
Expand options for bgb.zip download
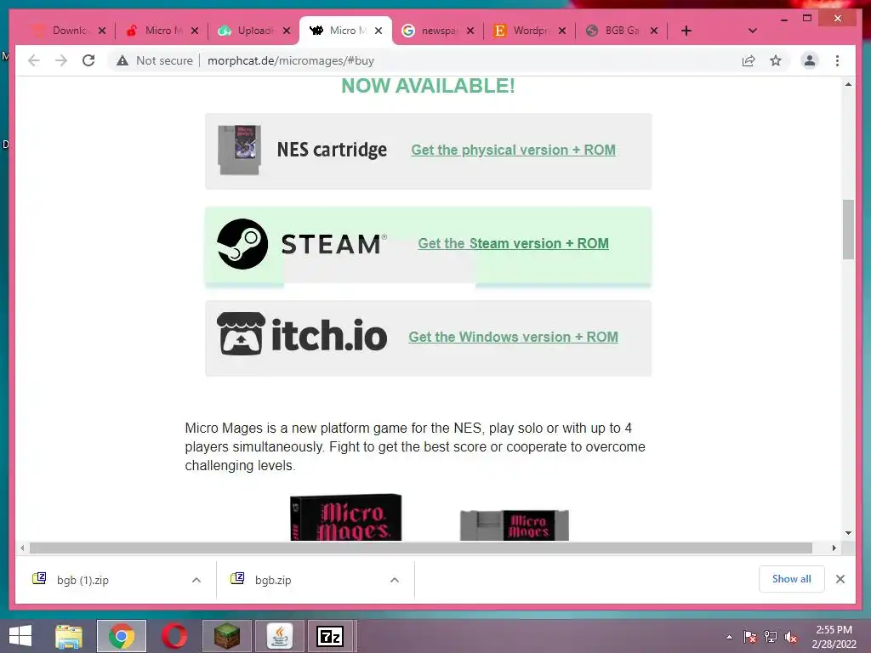pyautogui.click(x=395, y=580)
